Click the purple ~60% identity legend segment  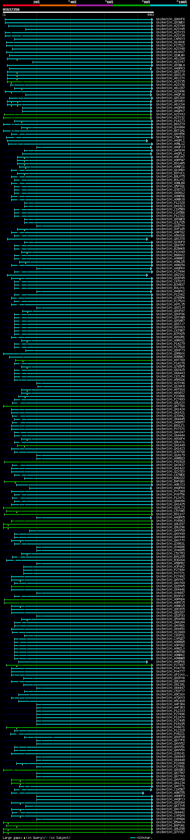click(95, 5)
